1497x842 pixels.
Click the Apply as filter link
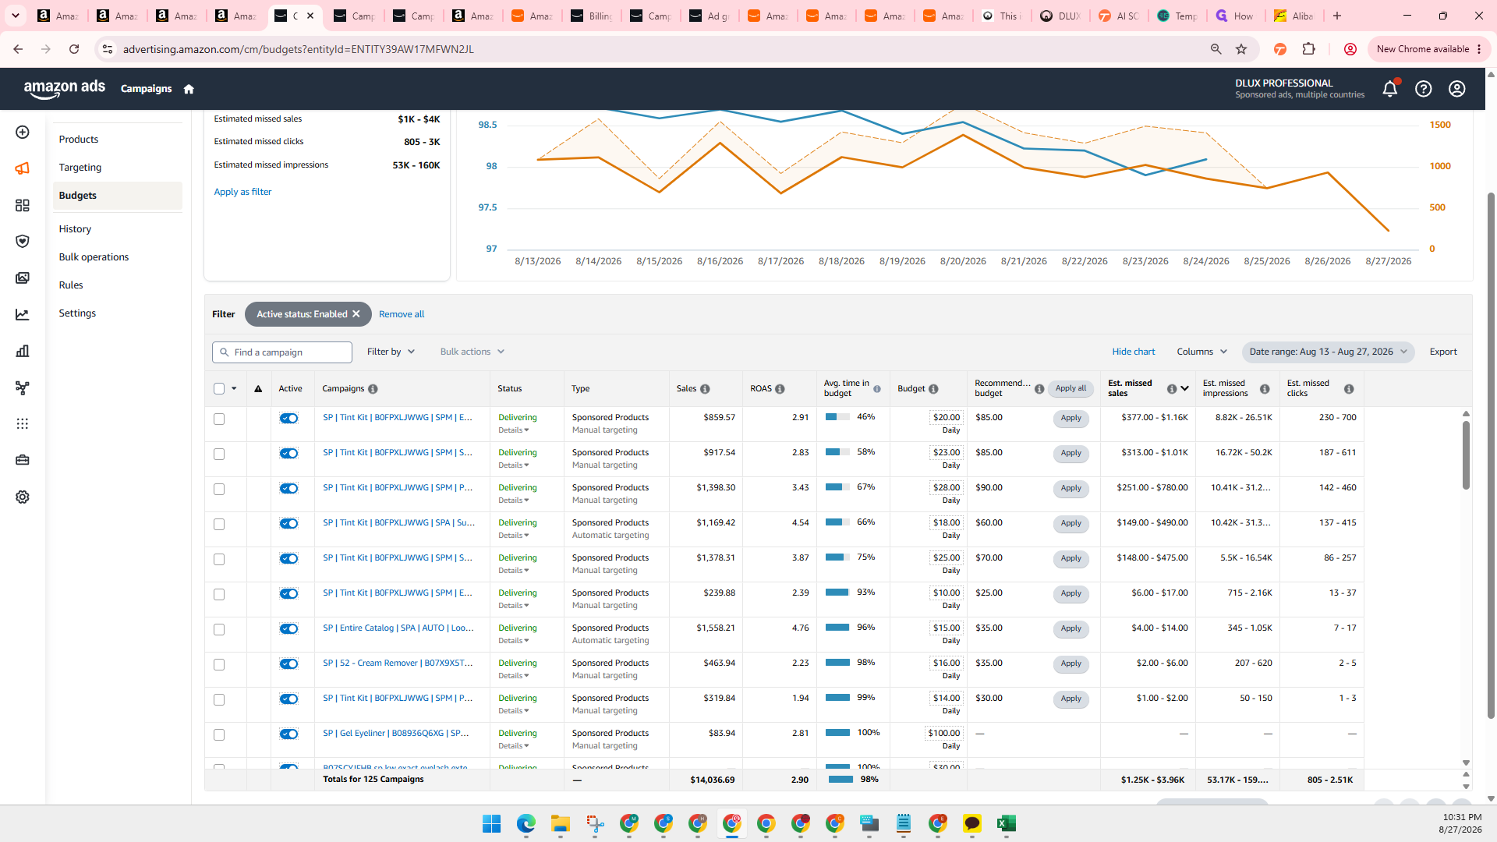tap(242, 192)
